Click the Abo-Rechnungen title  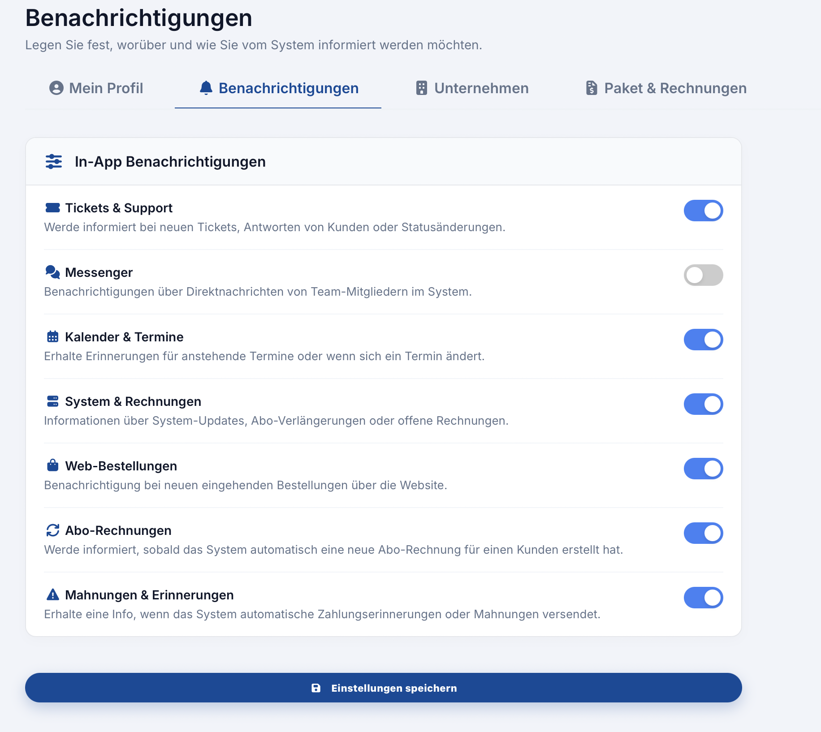(x=118, y=530)
